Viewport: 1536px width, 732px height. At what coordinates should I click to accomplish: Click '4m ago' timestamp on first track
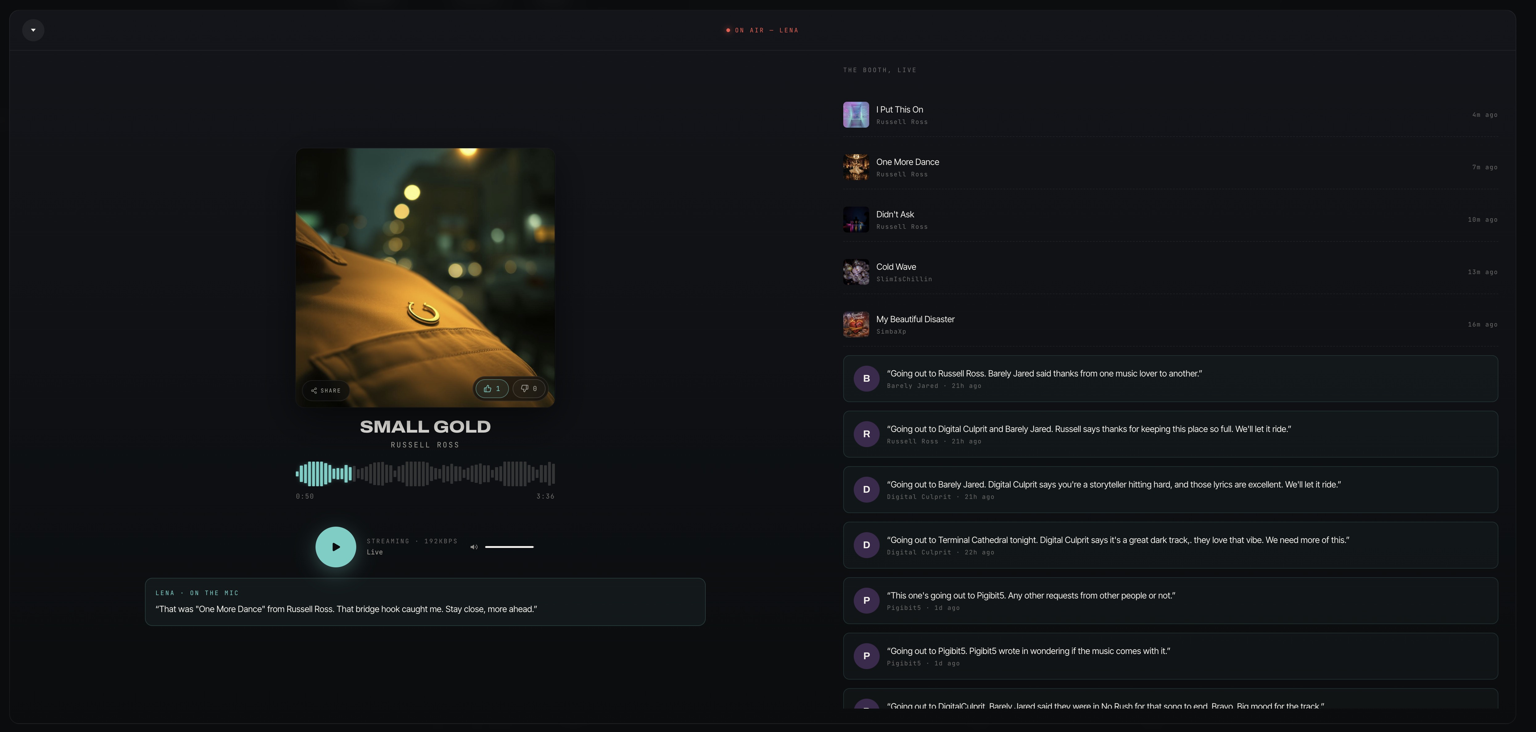click(1485, 115)
